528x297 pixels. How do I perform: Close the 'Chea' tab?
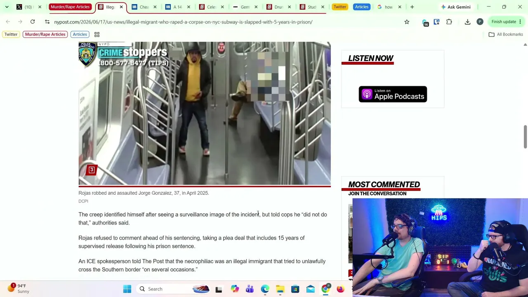point(155,7)
